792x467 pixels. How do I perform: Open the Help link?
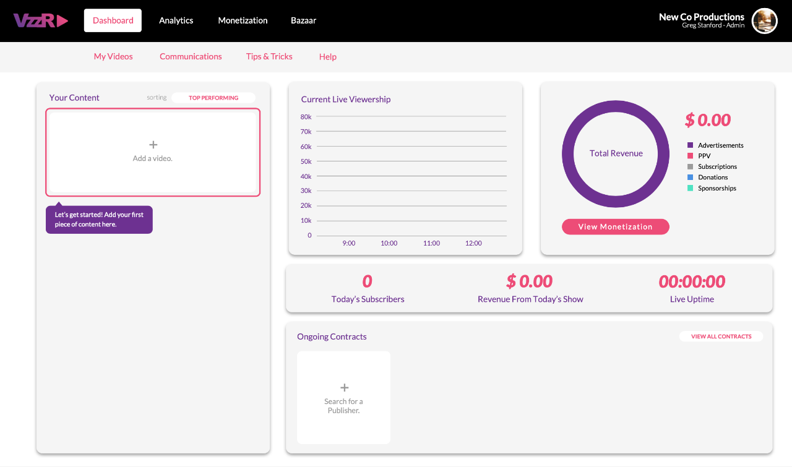click(328, 57)
